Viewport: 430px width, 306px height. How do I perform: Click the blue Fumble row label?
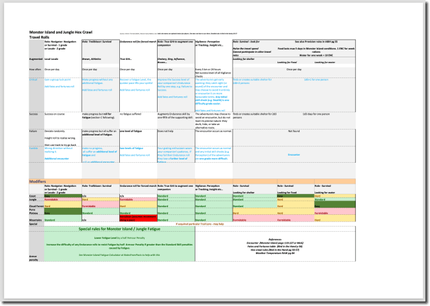point(33,148)
